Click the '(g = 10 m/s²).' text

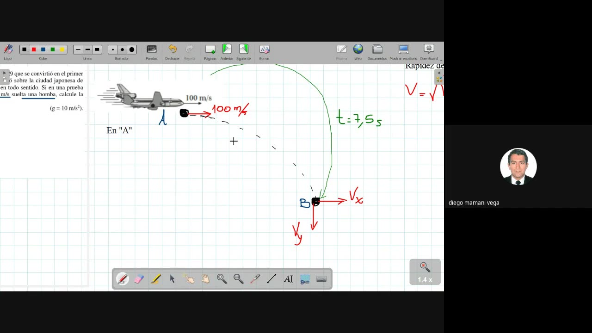coord(67,108)
